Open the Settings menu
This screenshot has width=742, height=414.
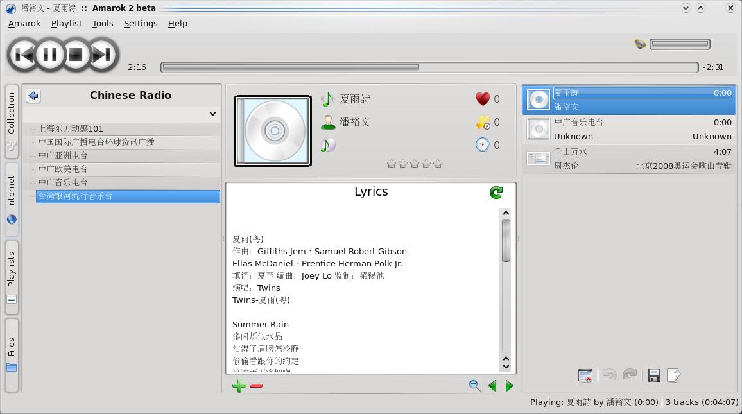[141, 23]
